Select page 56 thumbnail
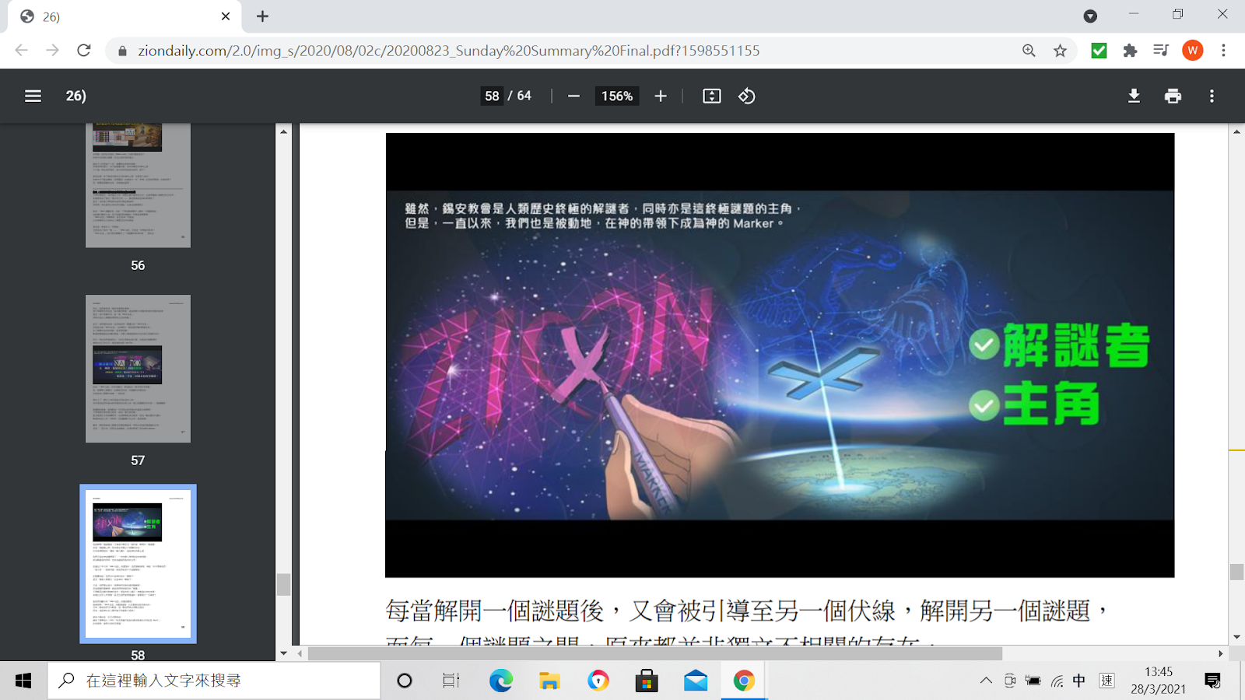The width and height of the screenshot is (1245, 700). 138,185
